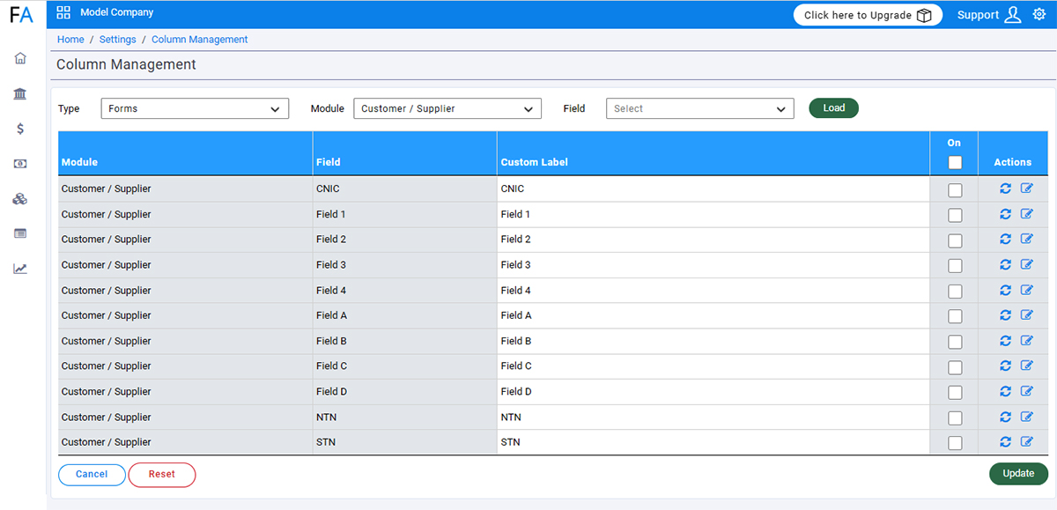
Task: Click the refresh icon in the Field D row
Action: point(1005,391)
